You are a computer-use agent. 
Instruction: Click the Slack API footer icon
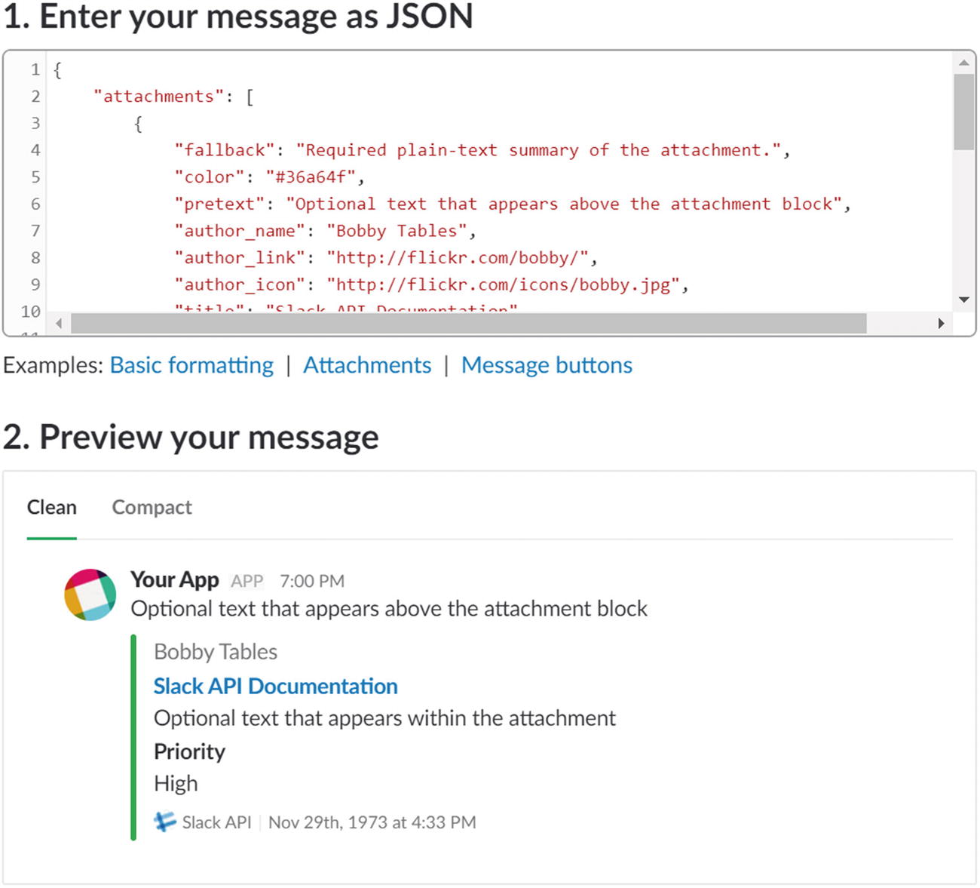pyautogui.click(x=164, y=822)
